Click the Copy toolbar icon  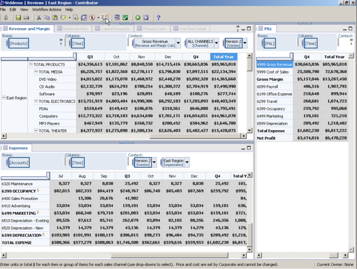coord(47,18)
